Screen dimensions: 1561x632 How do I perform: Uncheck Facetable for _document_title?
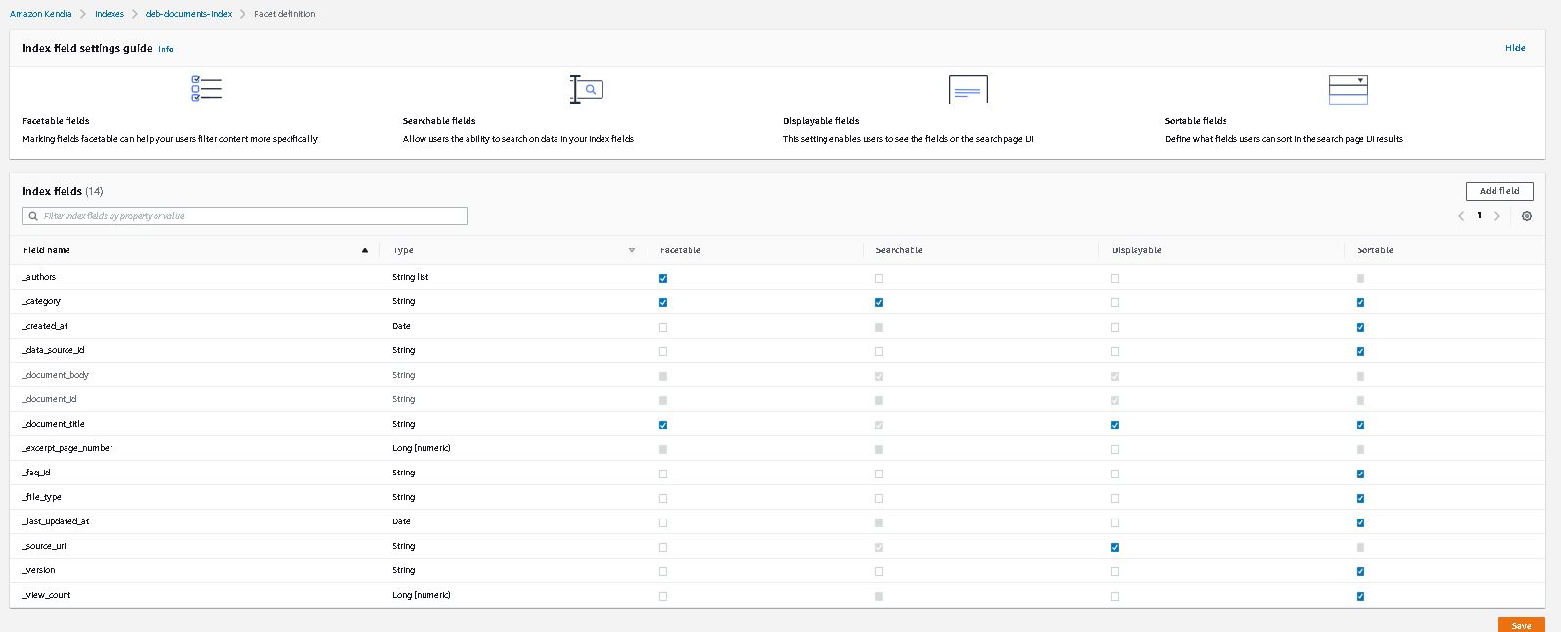pos(663,425)
